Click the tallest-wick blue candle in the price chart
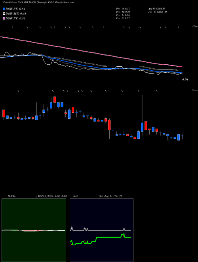This screenshot has width=198, height=262. pyautogui.click(x=142, y=127)
